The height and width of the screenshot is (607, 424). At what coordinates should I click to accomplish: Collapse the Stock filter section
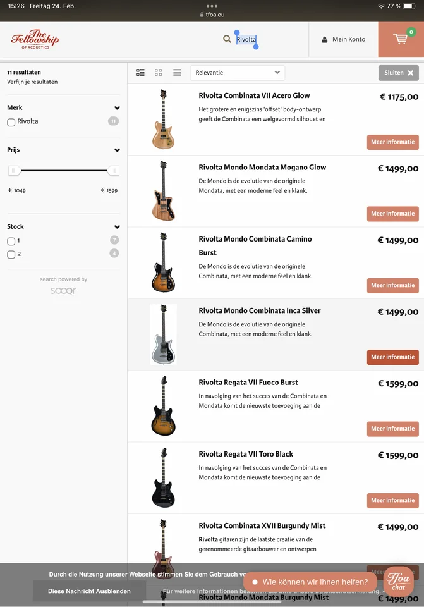click(x=117, y=227)
